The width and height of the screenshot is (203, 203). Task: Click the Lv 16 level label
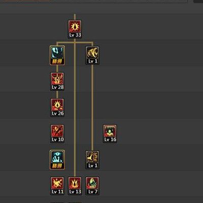coord(110,140)
